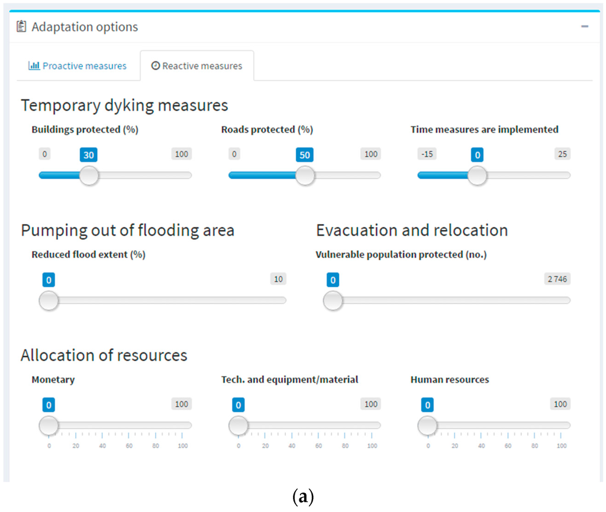Click the Reduced flood extent slider handle
606x512 pixels.
[x=49, y=300]
